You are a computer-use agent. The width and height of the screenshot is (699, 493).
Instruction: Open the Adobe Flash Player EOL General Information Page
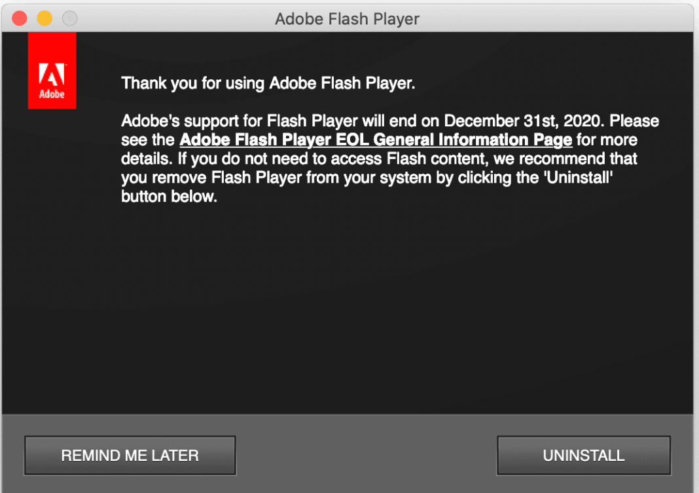coord(376,139)
